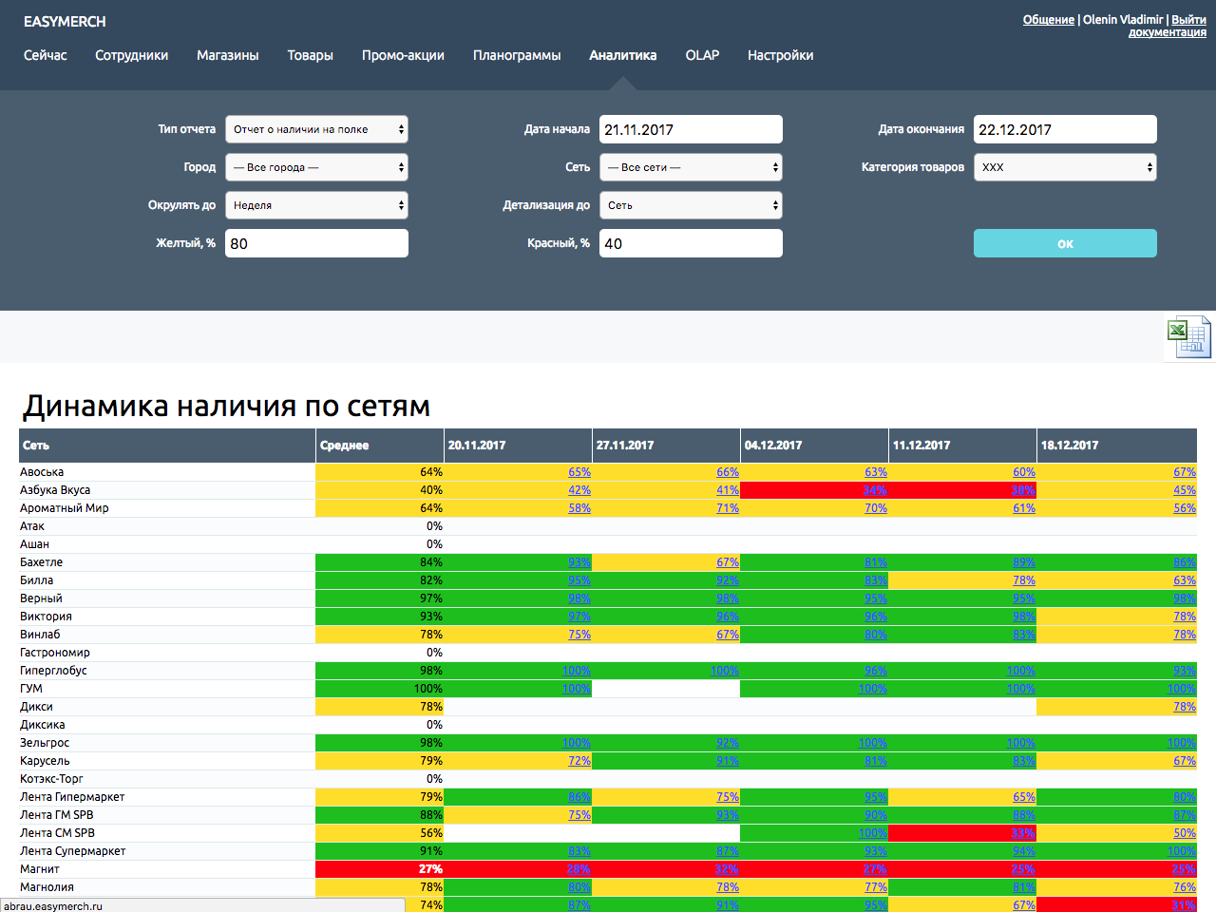Click the 20.11.2017 column header
The width and height of the screenshot is (1216, 912).
pyautogui.click(x=477, y=445)
